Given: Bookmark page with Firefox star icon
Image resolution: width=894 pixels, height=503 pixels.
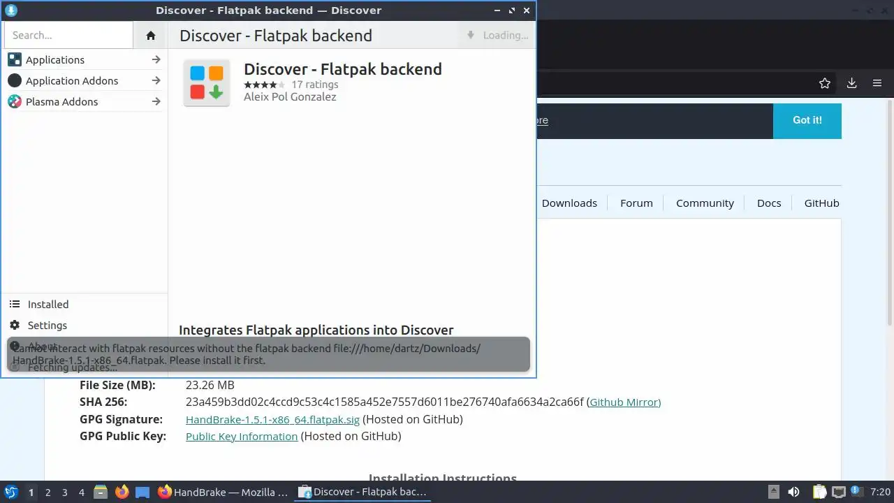Looking at the screenshot, I should click(x=825, y=83).
